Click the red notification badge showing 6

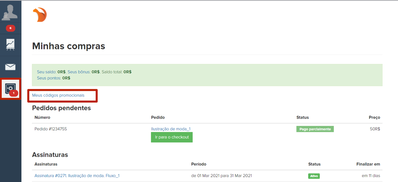pyautogui.click(x=10, y=28)
